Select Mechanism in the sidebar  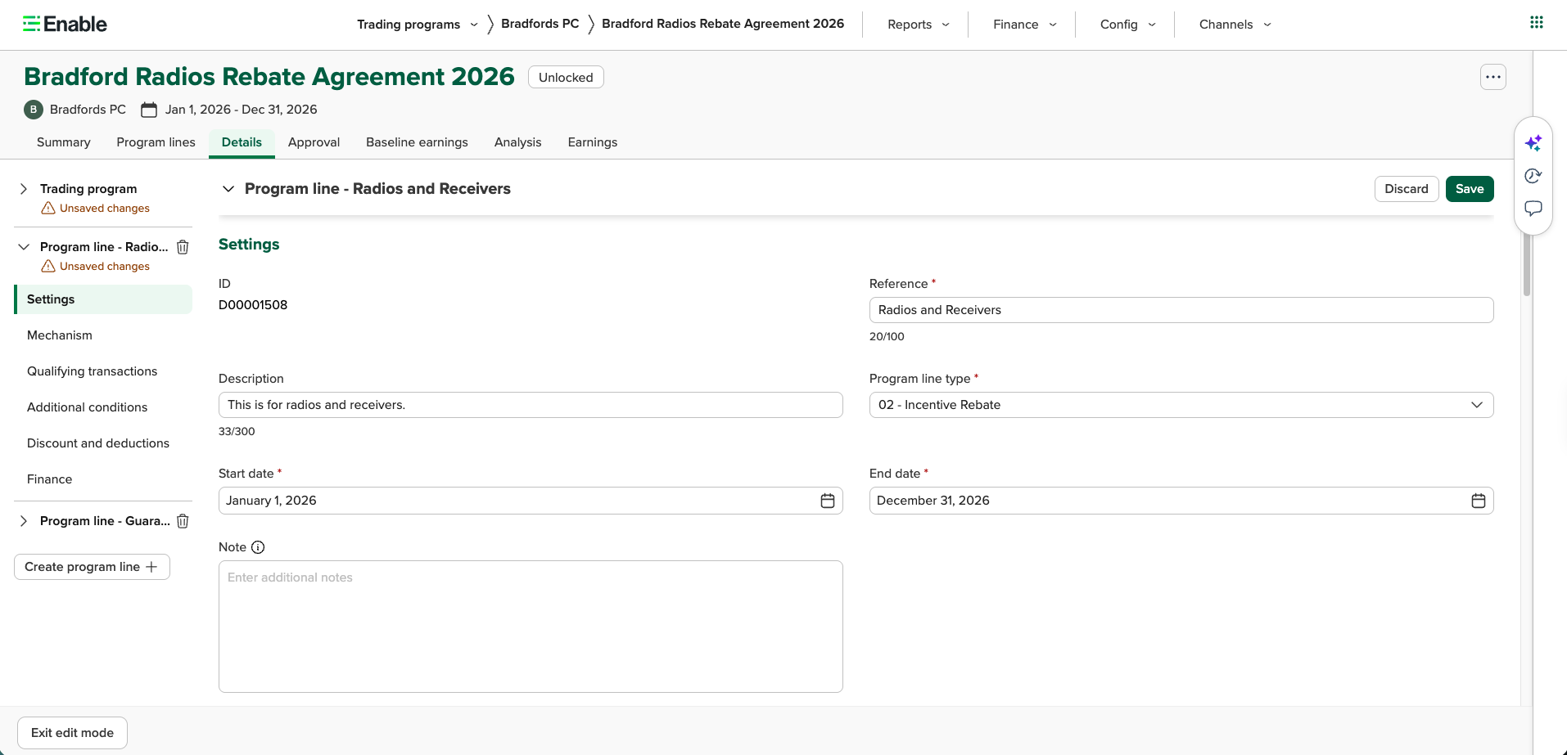(103, 335)
